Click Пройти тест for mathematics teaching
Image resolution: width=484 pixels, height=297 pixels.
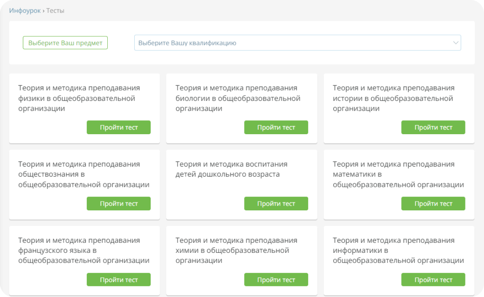(x=433, y=204)
